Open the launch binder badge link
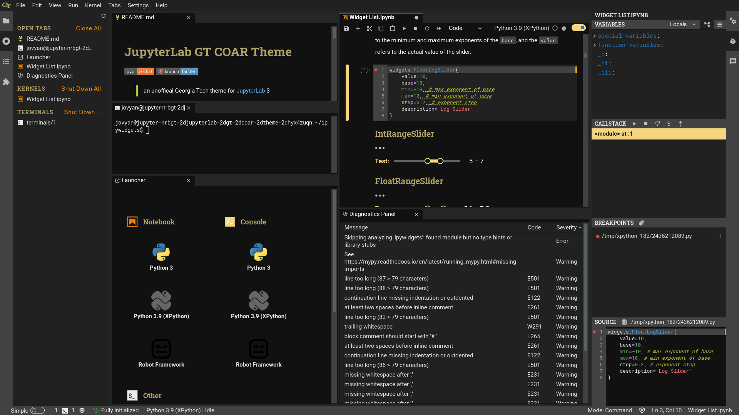Viewport: 739px width, 415px height. coord(177,71)
